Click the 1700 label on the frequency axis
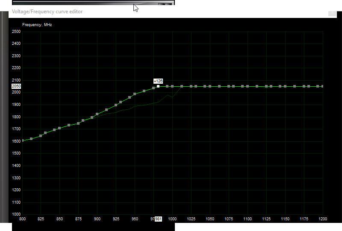The height and width of the screenshot is (231, 342). point(16,129)
